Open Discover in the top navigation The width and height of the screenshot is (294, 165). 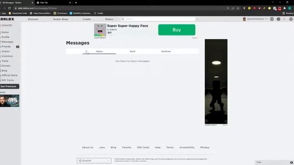[x=33, y=19]
